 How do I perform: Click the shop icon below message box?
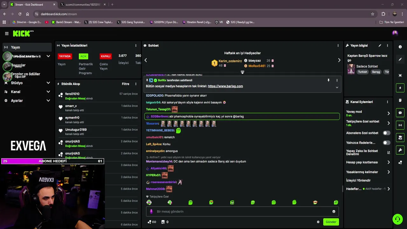163,222
